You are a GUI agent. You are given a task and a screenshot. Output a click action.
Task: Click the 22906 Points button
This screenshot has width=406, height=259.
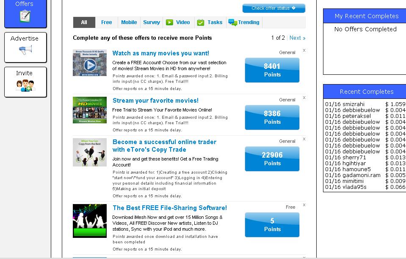tap(272, 159)
